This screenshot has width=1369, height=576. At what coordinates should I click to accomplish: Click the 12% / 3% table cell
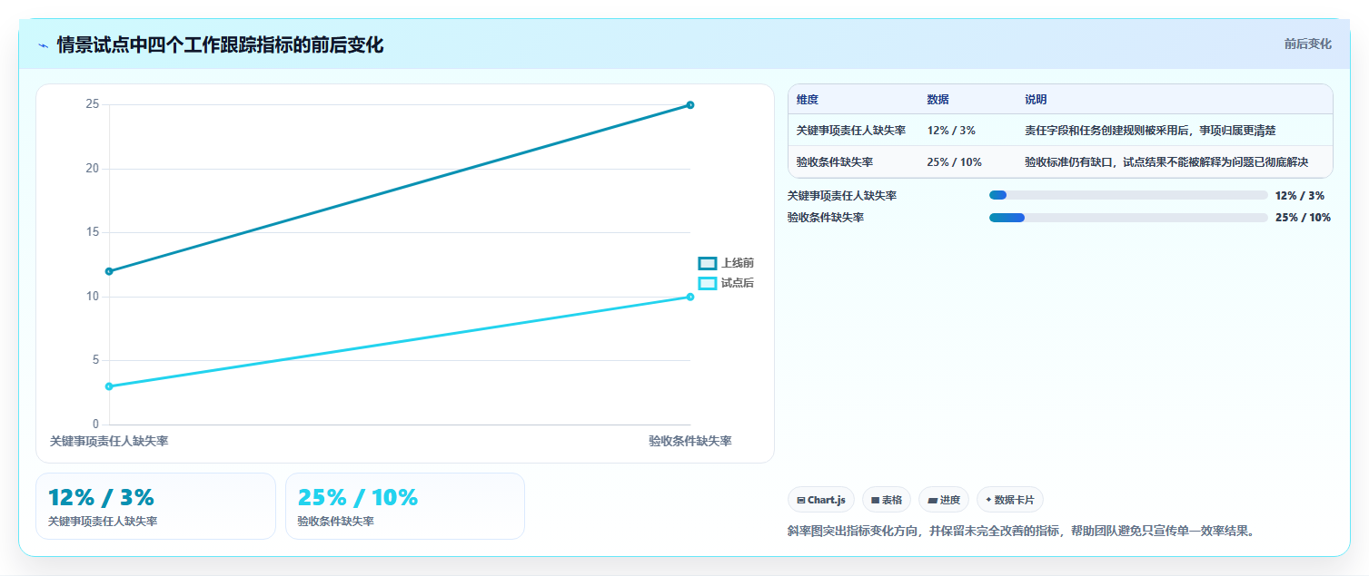tap(952, 131)
